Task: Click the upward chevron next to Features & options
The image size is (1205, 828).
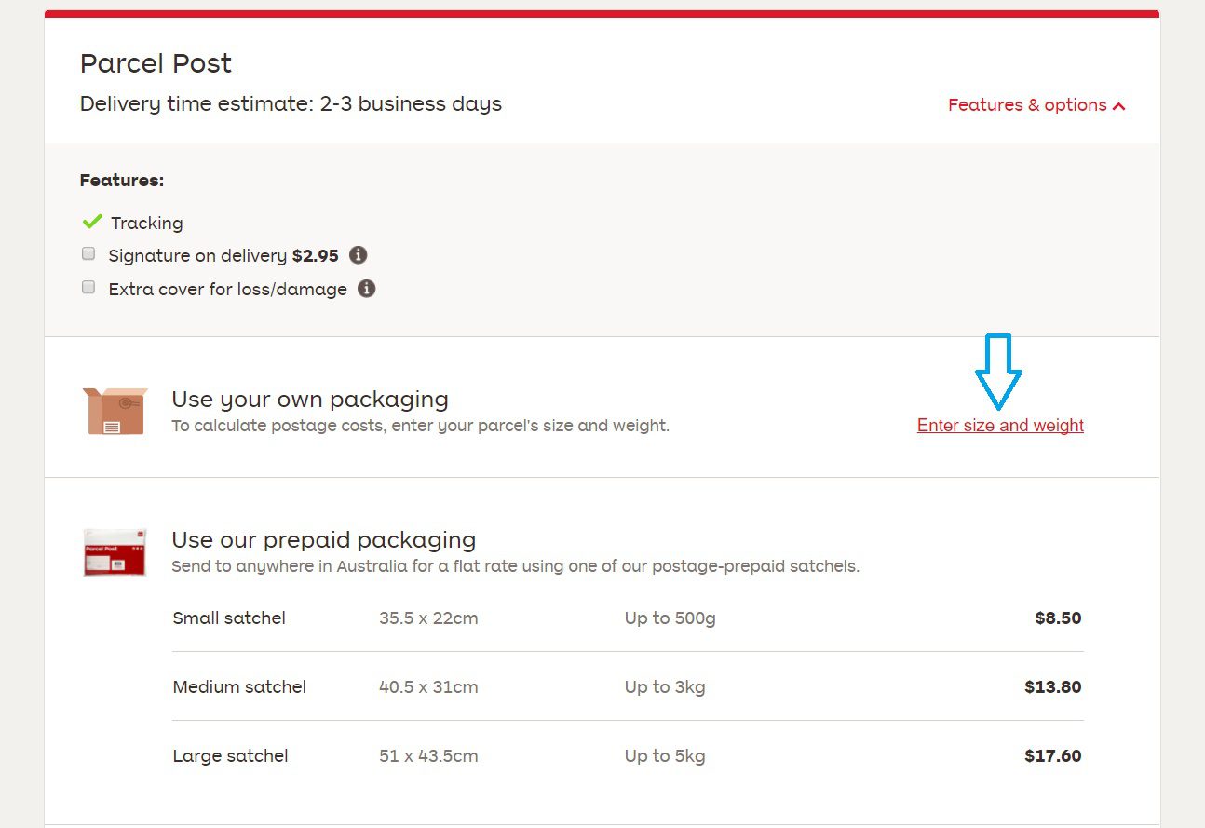Action: [1118, 105]
